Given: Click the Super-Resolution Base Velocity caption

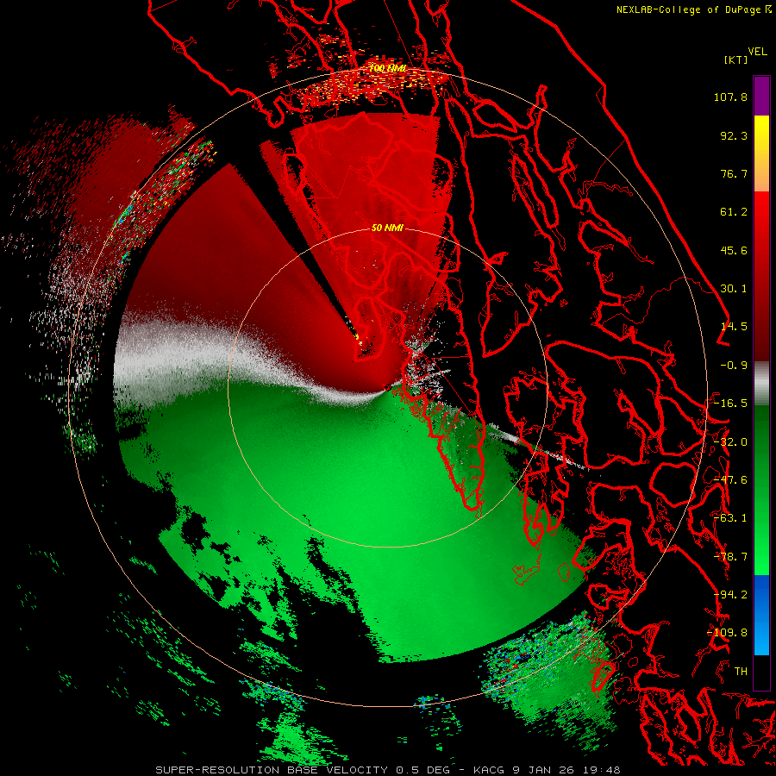Looking at the screenshot, I should 387,770.
